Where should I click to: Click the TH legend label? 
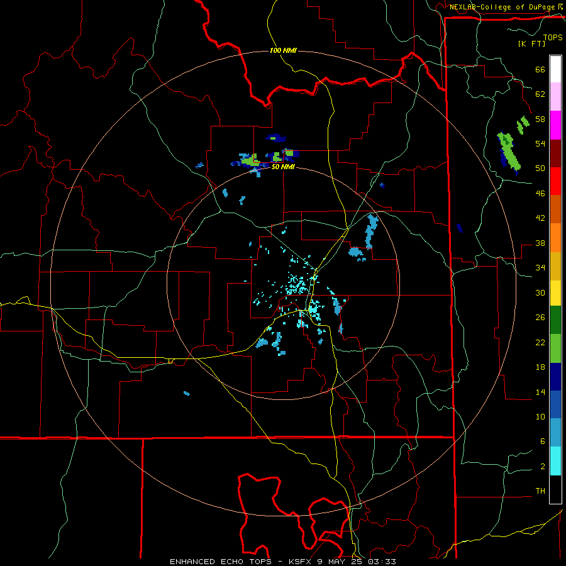pyautogui.click(x=540, y=491)
